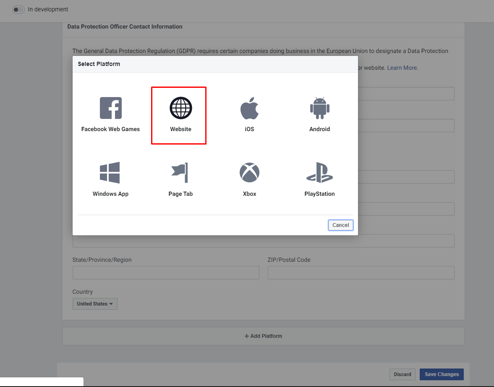Image resolution: width=494 pixels, height=387 pixels.
Task: Cancel the Select Platform dialog
Action: tap(340, 225)
